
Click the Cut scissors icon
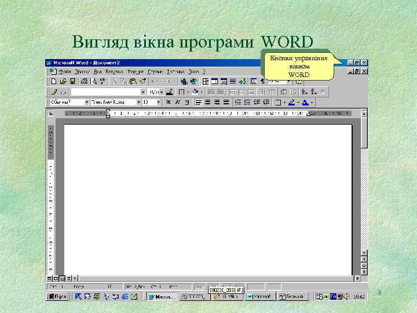coord(114,81)
